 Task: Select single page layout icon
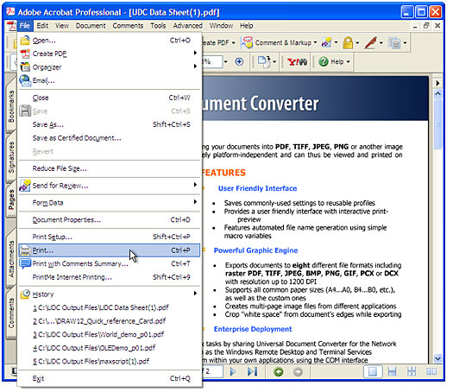pyautogui.click(x=373, y=371)
